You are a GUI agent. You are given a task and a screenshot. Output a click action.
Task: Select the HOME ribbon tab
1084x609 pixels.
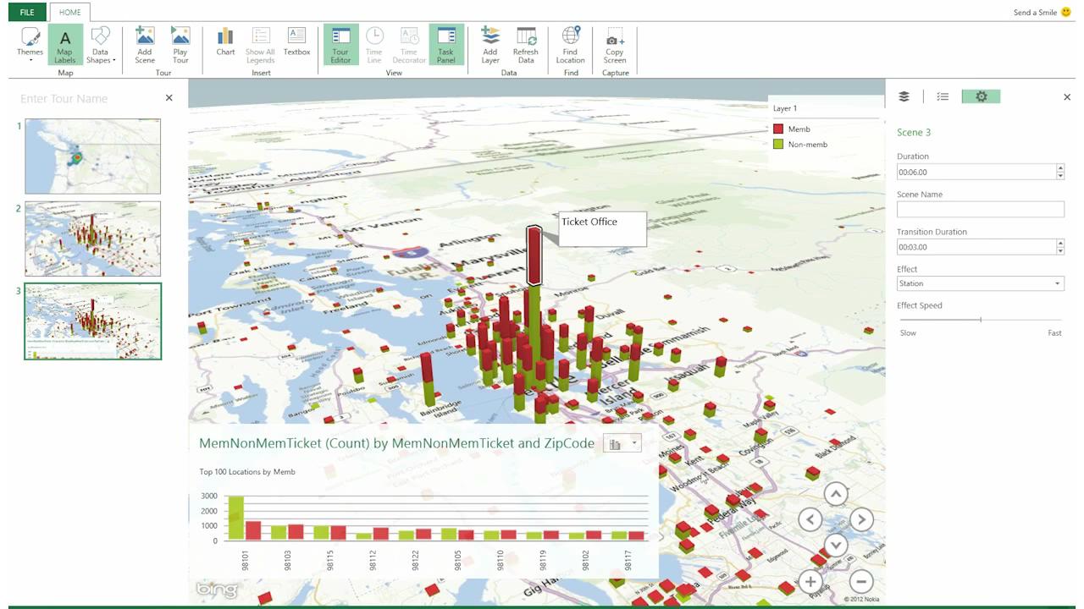(x=70, y=13)
